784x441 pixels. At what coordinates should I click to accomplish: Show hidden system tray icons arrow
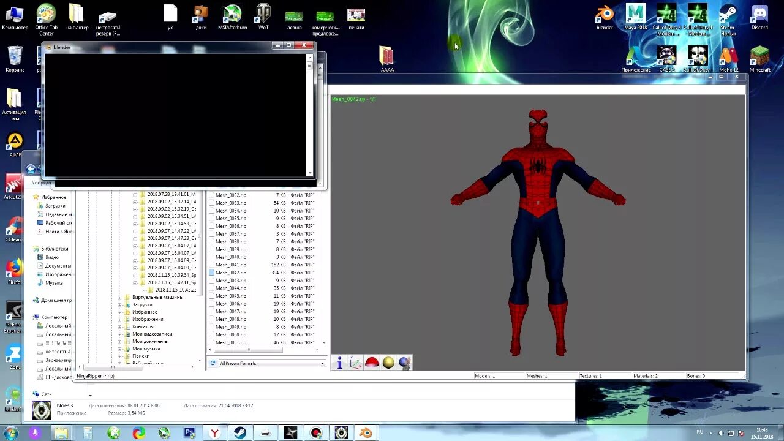(x=711, y=433)
